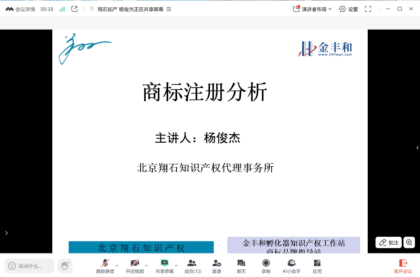This screenshot has height=277, width=420.
Task: Click the 说点什么 message input
Action: (x=29, y=266)
